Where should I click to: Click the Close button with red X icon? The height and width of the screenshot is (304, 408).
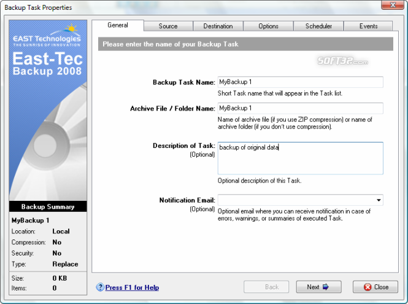click(375, 287)
